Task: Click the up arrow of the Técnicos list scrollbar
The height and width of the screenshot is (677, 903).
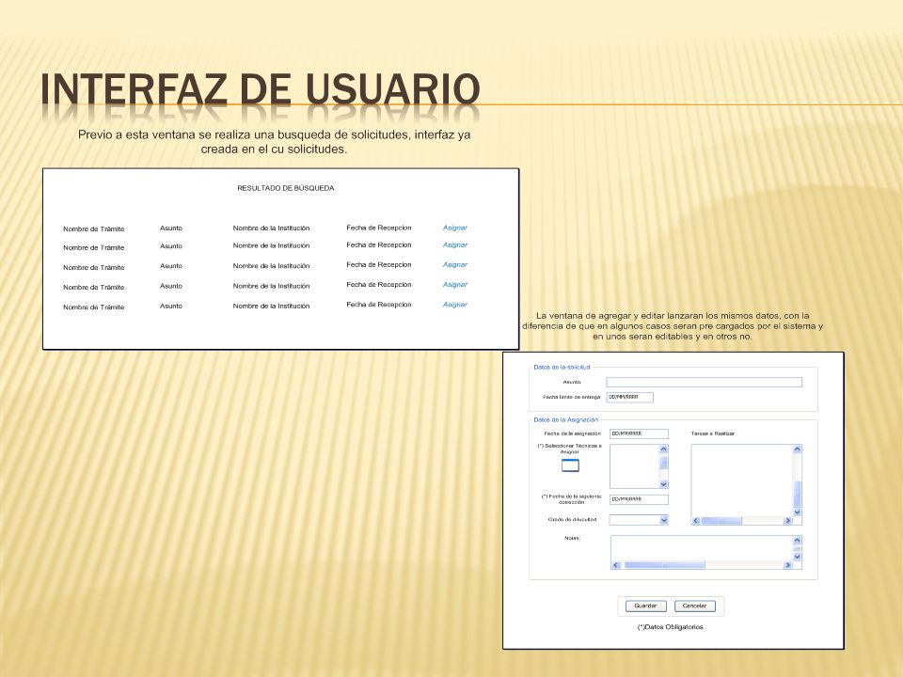Action: (663, 449)
